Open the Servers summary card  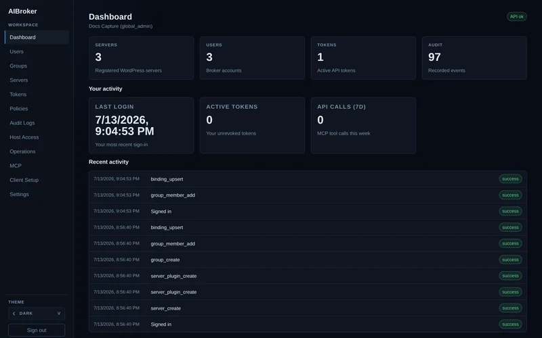pyautogui.click(x=141, y=58)
